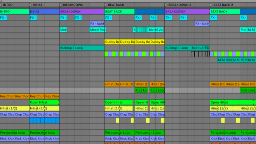Click the BEAT BACK 2 locator triangle
This screenshot has width=256, height=144.
tap(212, 5)
